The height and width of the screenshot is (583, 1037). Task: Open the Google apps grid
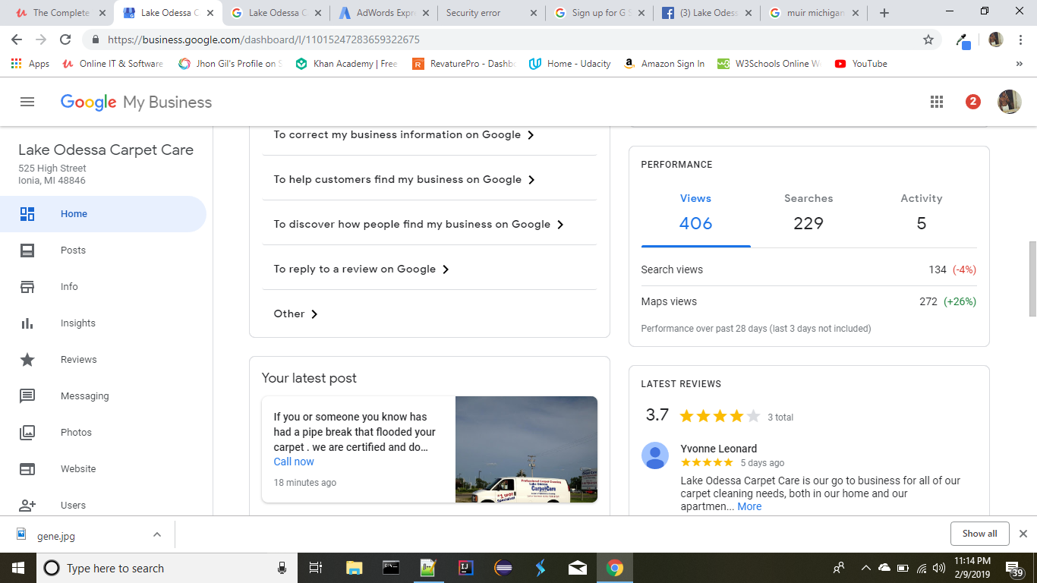937,102
